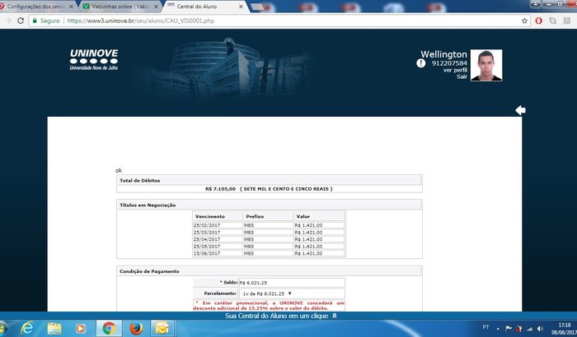
Task: Click the Action Center flag tray icon
Action: [509, 329]
